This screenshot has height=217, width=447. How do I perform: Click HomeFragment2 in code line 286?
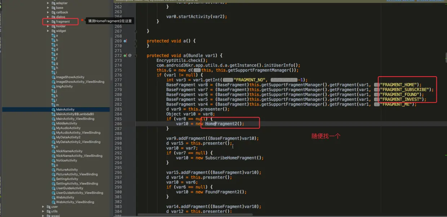pos(221,123)
